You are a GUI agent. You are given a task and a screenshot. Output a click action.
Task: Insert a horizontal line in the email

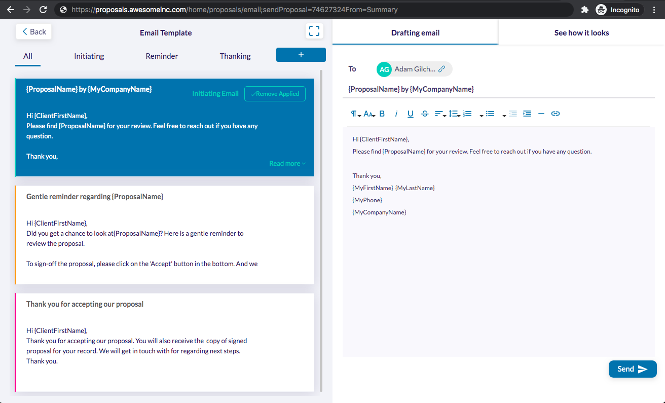(541, 114)
